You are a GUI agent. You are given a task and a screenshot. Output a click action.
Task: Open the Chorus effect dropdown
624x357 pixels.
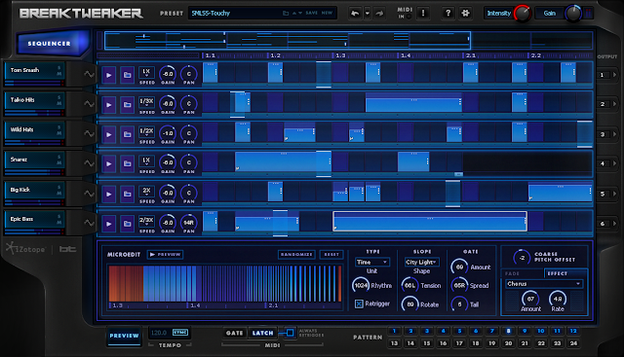[x=544, y=284]
